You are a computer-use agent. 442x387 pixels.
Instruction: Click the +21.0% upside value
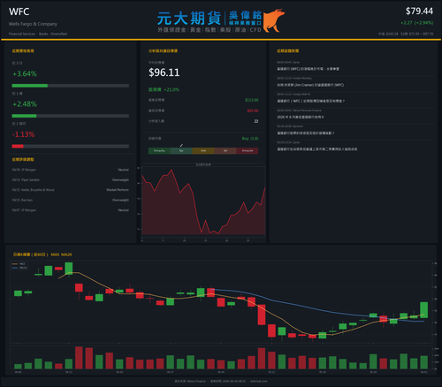coord(171,89)
